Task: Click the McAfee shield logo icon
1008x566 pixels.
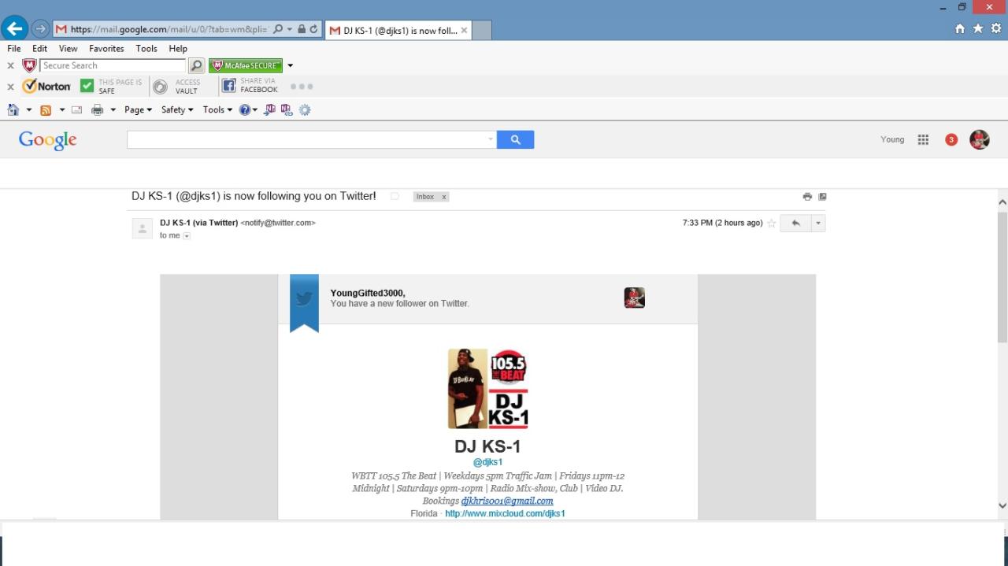Action: (29, 65)
